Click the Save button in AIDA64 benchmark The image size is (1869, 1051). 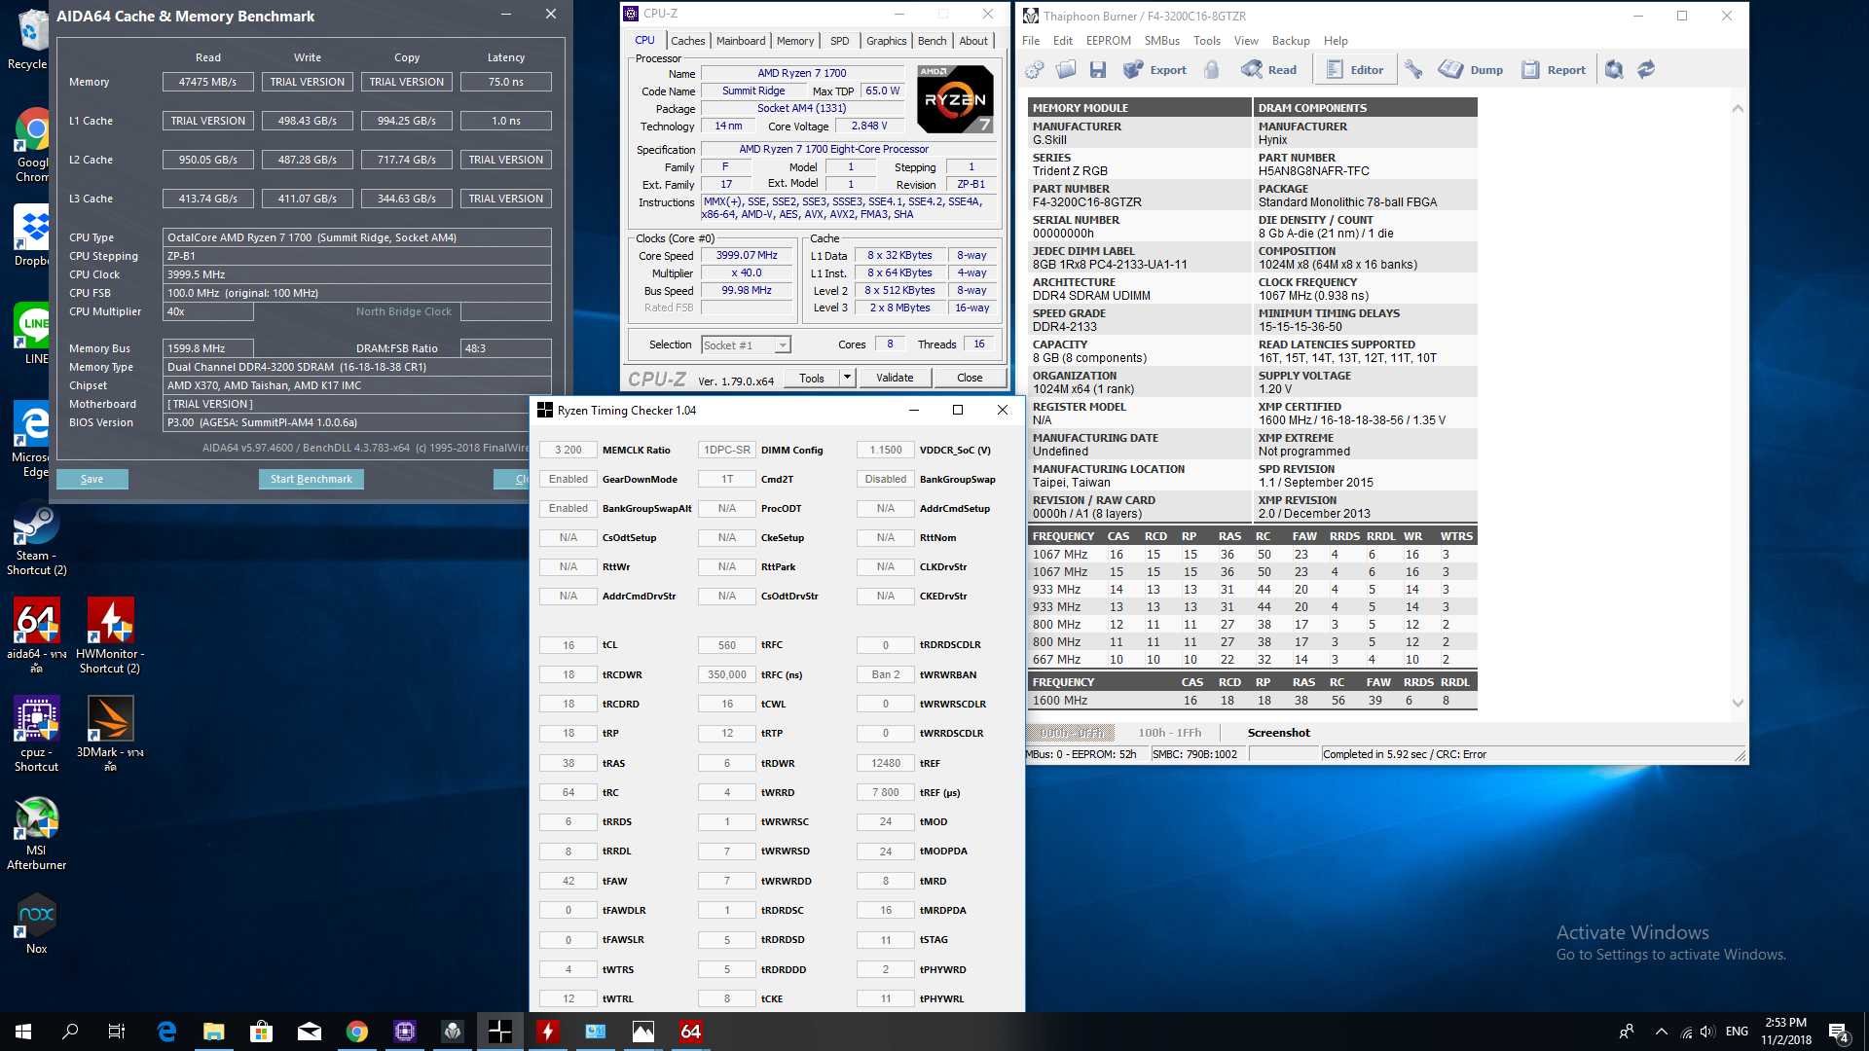92,479
